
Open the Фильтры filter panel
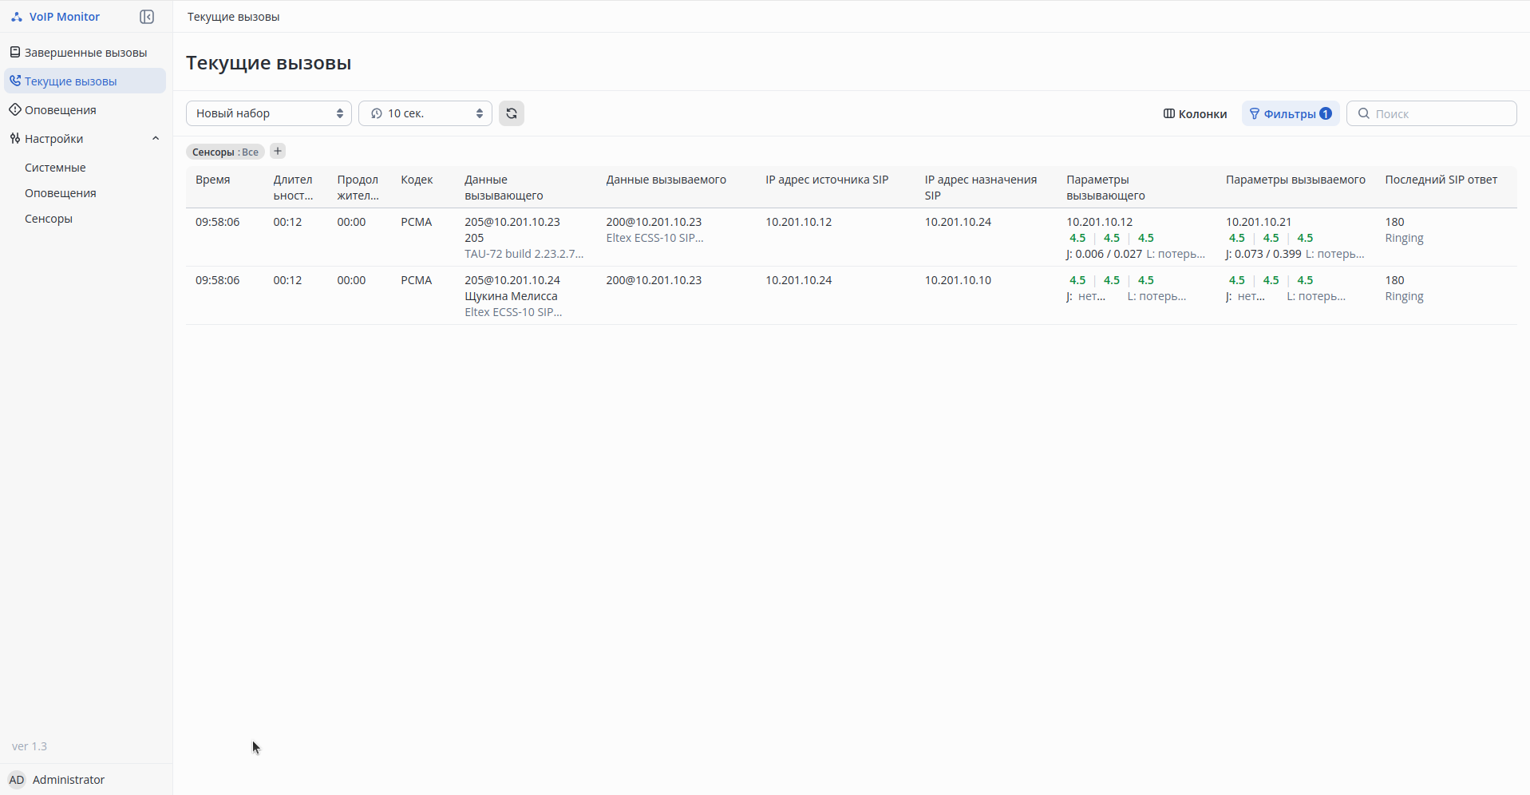click(x=1290, y=113)
